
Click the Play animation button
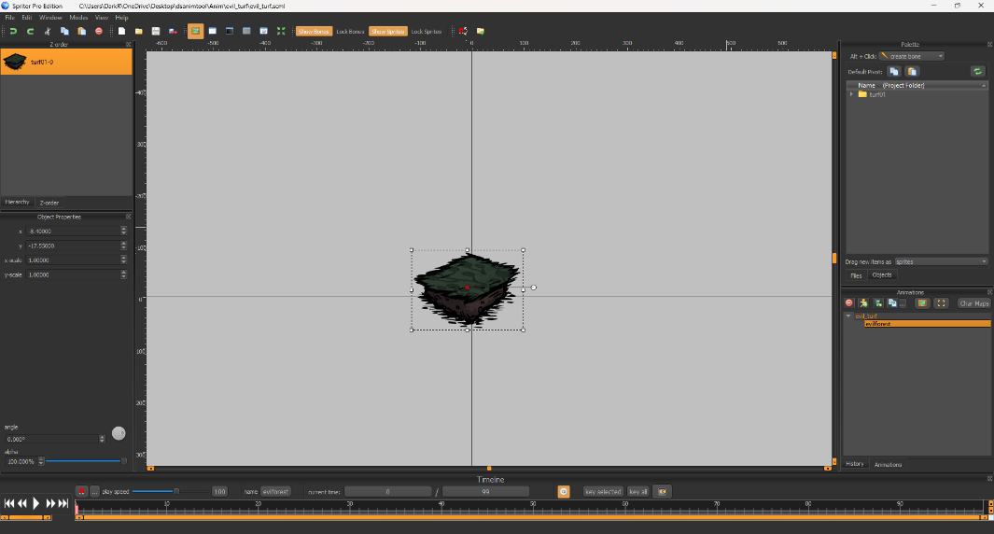[x=36, y=503]
